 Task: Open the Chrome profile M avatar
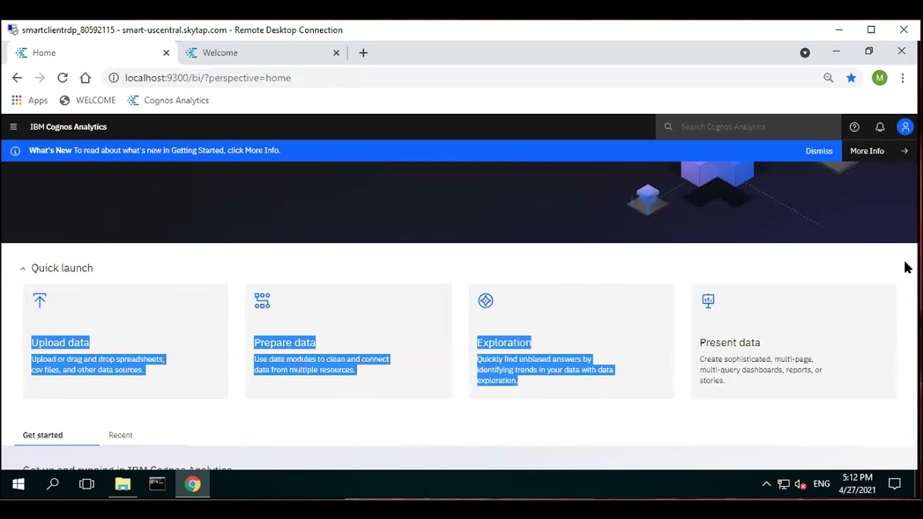click(880, 78)
